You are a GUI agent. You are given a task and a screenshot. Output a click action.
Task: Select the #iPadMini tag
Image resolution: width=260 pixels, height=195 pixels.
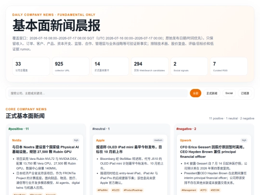pos(103,190)
